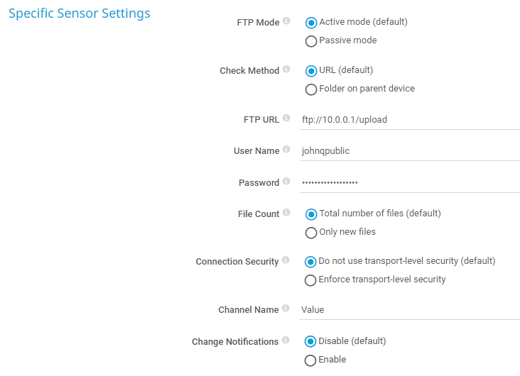Select Active mode (default) radio button

(x=310, y=23)
